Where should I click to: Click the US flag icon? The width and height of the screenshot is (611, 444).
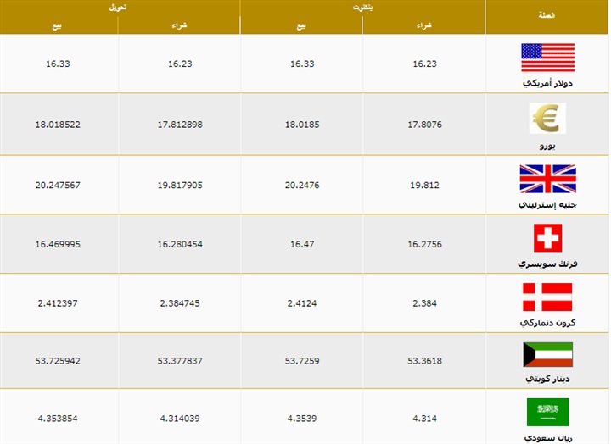pyautogui.click(x=547, y=57)
